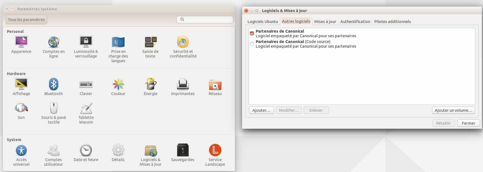Viewport: 483px width, 172px height.
Task: Click the Ajouter... button
Action: (x=261, y=110)
